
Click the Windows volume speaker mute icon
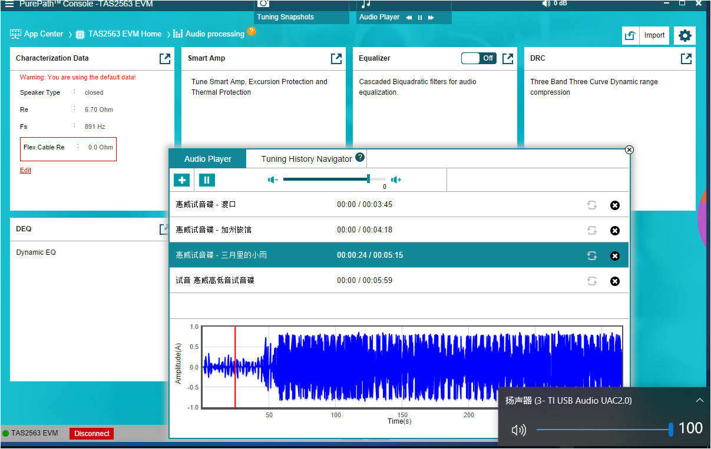[x=518, y=430]
